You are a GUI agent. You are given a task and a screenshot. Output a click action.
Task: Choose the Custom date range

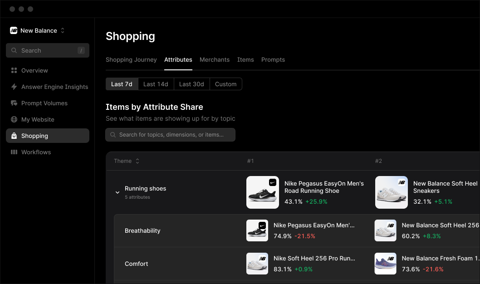(x=226, y=84)
